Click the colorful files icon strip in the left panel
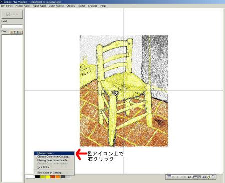This screenshot has height=183, width=225. click(16, 32)
